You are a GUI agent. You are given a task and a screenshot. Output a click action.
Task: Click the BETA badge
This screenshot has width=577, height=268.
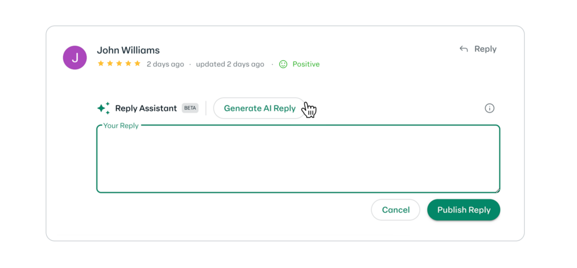click(x=190, y=108)
